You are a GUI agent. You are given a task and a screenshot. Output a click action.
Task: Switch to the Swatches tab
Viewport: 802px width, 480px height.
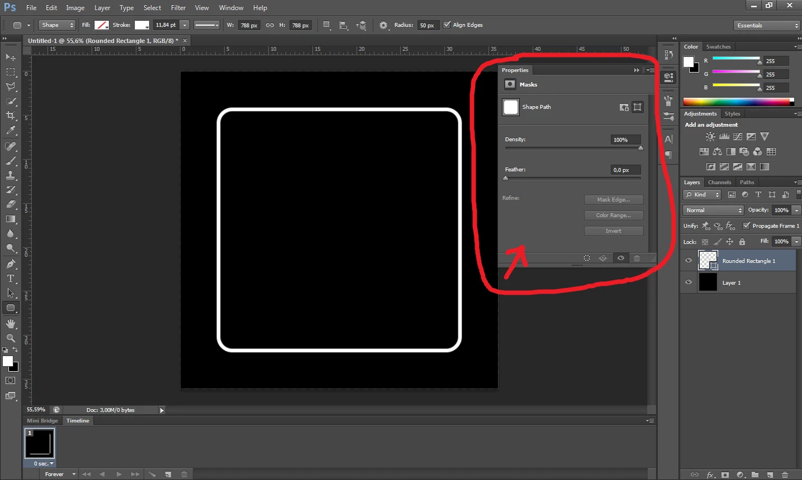tap(718, 47)
